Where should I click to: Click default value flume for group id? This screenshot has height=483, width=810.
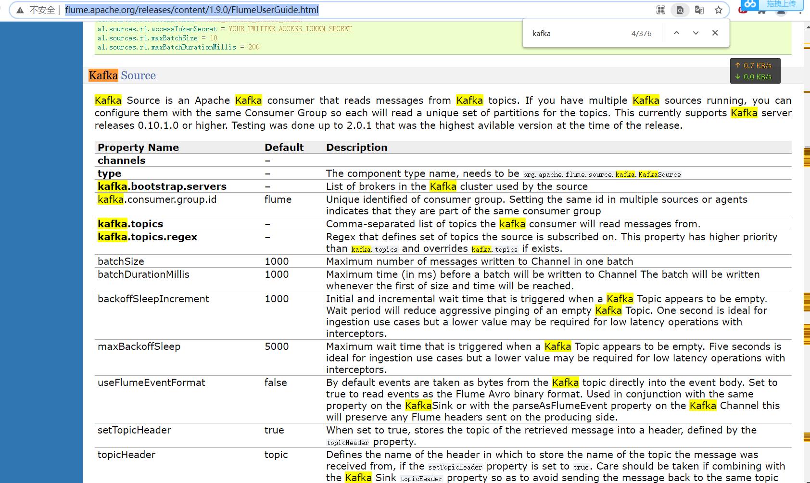278,199
